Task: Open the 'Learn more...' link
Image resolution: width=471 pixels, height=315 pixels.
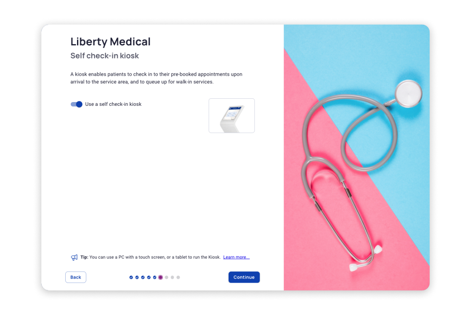Action: (237, 257)
